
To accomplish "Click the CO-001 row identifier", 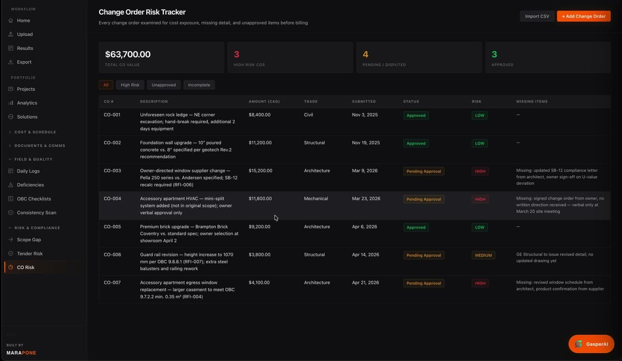I will coord(112,115).
